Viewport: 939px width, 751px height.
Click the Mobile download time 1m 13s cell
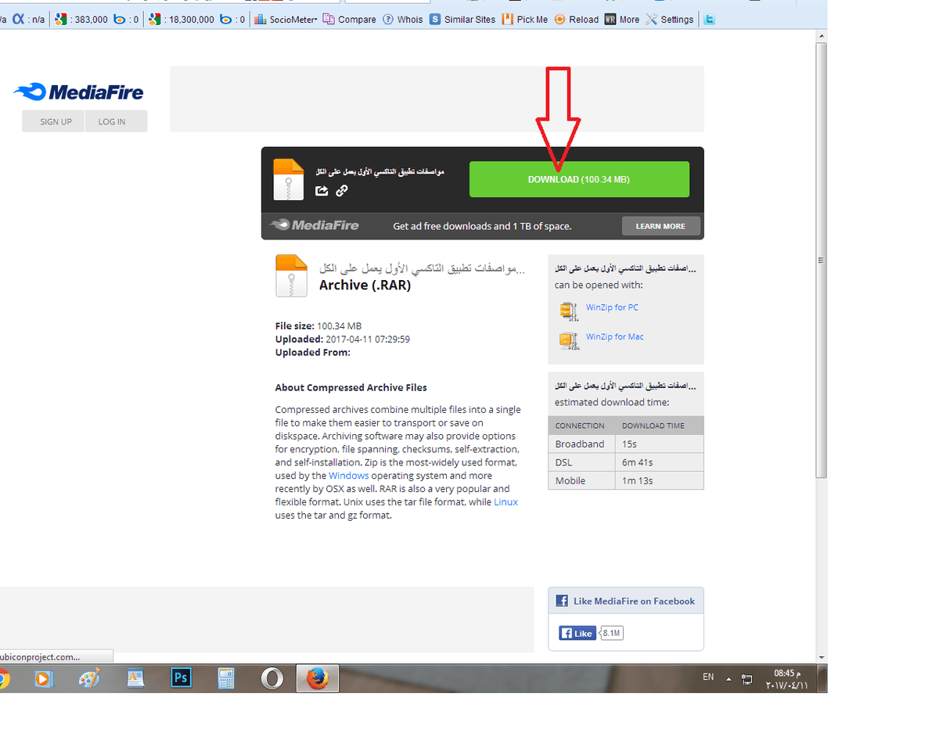click(x=660, y=480)
